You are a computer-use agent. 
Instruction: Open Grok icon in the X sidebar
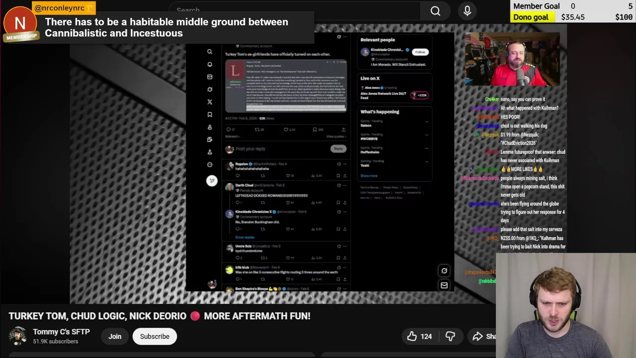point(210,89)
